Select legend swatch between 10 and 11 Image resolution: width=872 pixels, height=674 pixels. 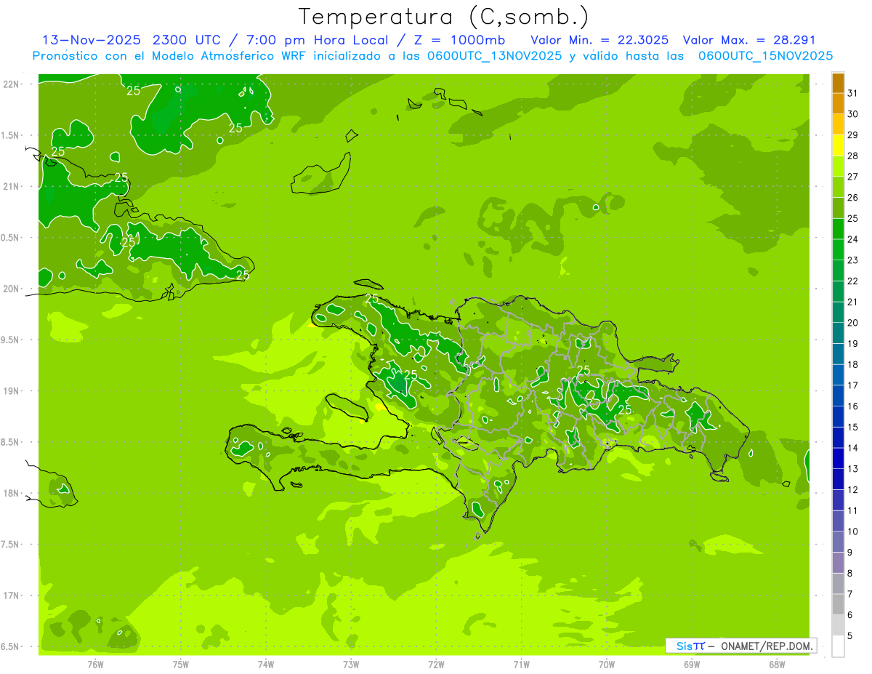click(x=838, y=521)
